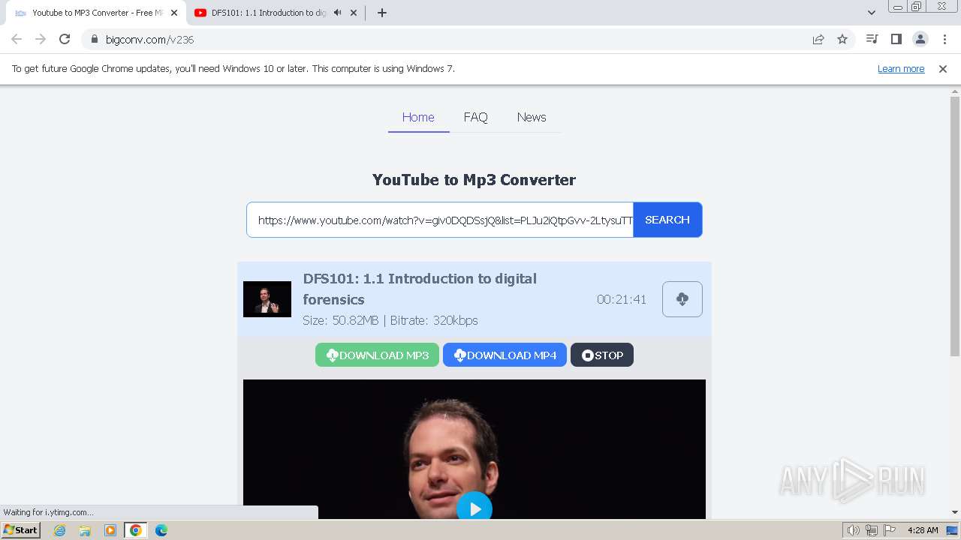Image resolution: width=961 pixels, height=540 pixels.
Task: Click the page vertical scrollbar thumb
Action: (955, 225)
